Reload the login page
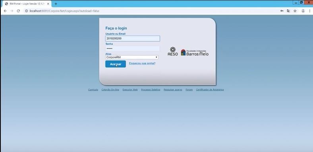The width and height of the screenshot is (313, 152). [x=18, y=11]
